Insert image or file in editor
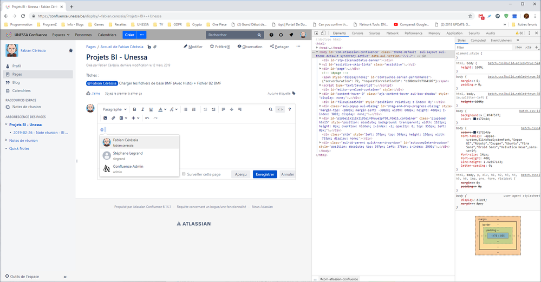Viewport: 541px width, 282px height. click(105, 118)
